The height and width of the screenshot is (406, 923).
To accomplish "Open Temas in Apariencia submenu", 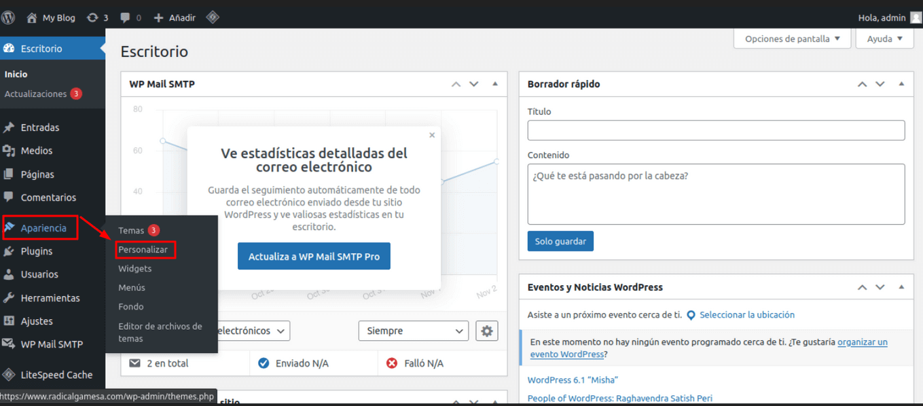I will (131, 230).
